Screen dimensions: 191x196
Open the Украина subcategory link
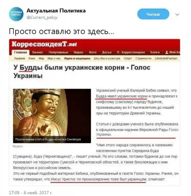(19, 58)
